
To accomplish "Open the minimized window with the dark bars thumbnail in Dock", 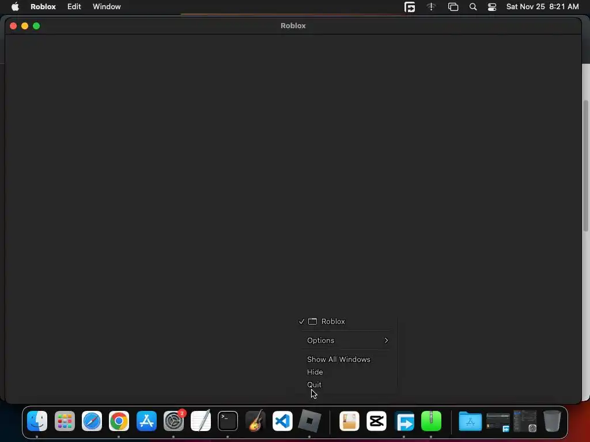I will tap(498, 422).
